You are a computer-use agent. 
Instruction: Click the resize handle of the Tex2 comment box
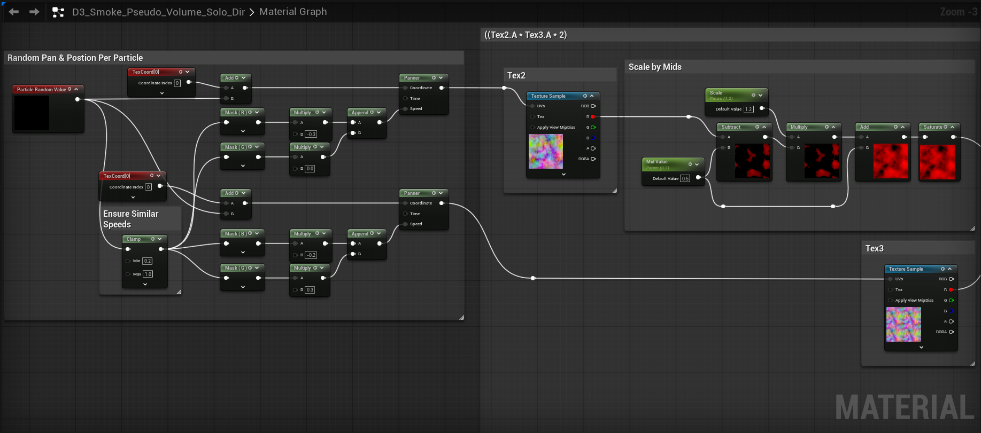(x=614, y=191)
